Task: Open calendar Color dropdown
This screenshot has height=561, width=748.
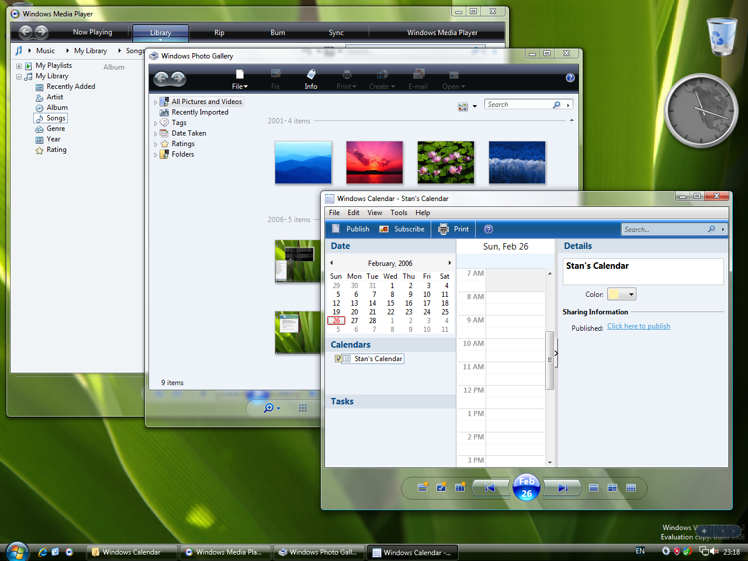Action: [621, 295]
